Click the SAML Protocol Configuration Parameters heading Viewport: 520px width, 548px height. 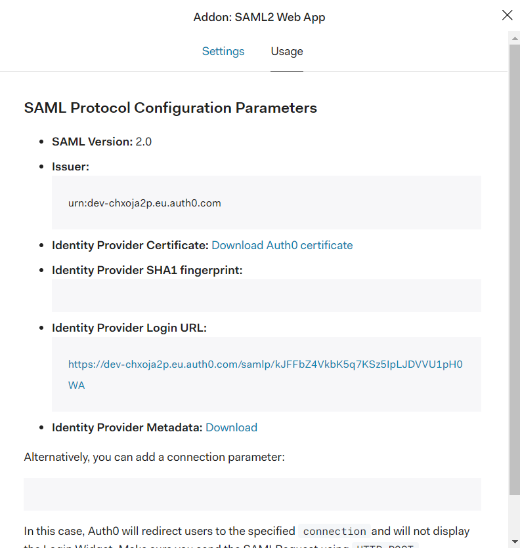[x=171, y=108]
